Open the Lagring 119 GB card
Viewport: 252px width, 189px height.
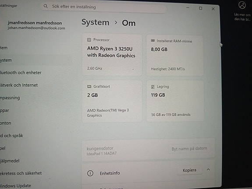point(175,101)
